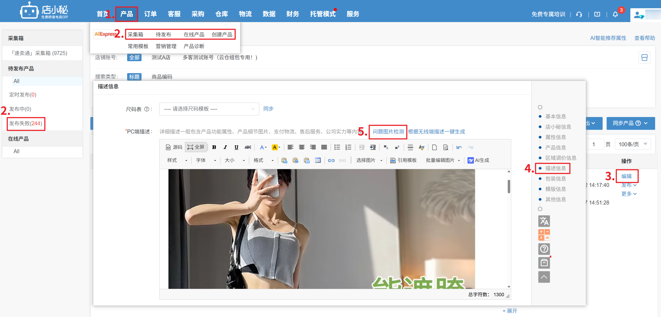Click the scroll-to-top arrow button
661x317 pixels.
pyautogui.click(x=544, y=277)
